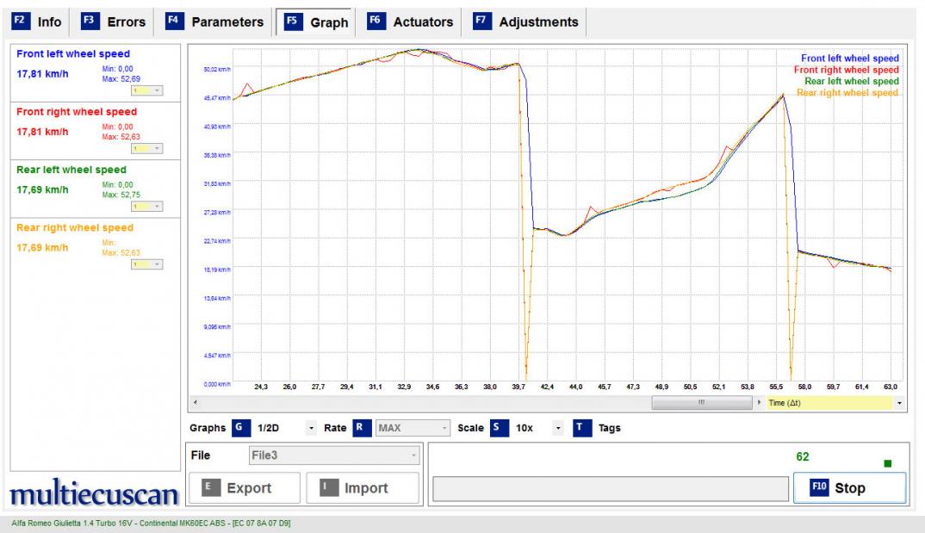Click the graph scrollbar right arrow
This screenshot has width=925, height=533.
coord(759,403)
